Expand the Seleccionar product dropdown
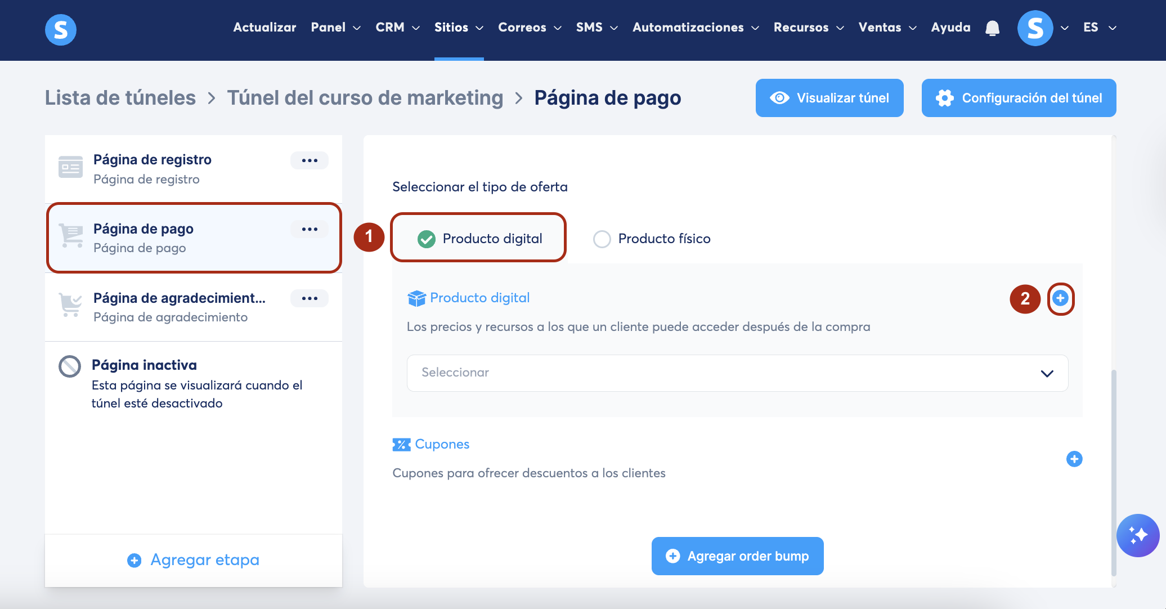This screenshot has height=609, width=1166. tap(737, 373)
